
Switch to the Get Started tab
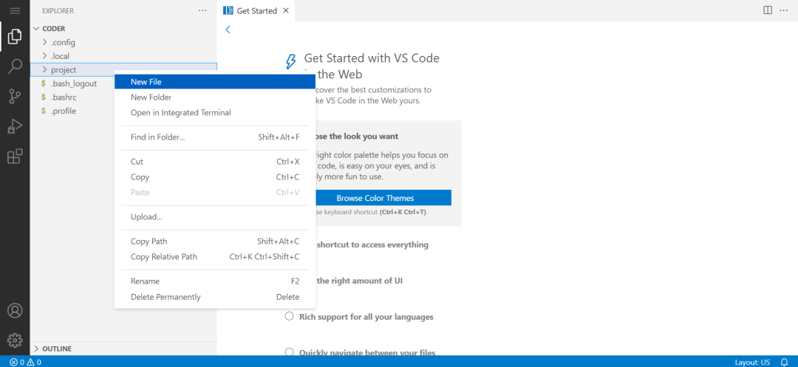coord(256,10)
